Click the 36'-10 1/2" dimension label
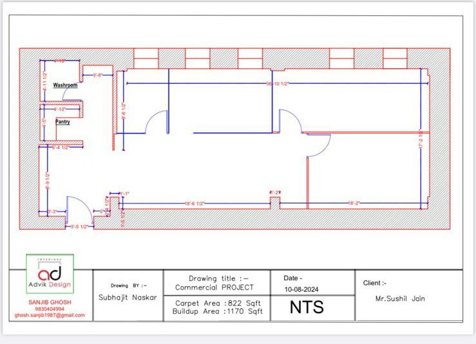The width and height of the screenshot is (476, 344). (x=278, y=84)
